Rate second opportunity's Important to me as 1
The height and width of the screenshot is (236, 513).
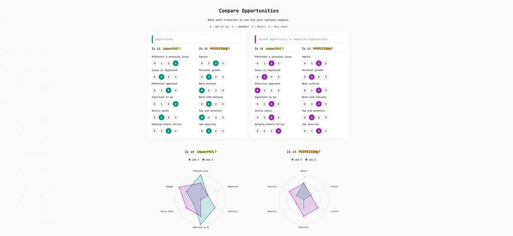point(265,104)
